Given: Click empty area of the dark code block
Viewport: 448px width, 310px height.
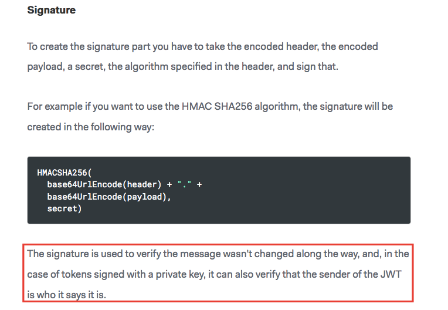Looking at the screenshot, I should 311,203.
